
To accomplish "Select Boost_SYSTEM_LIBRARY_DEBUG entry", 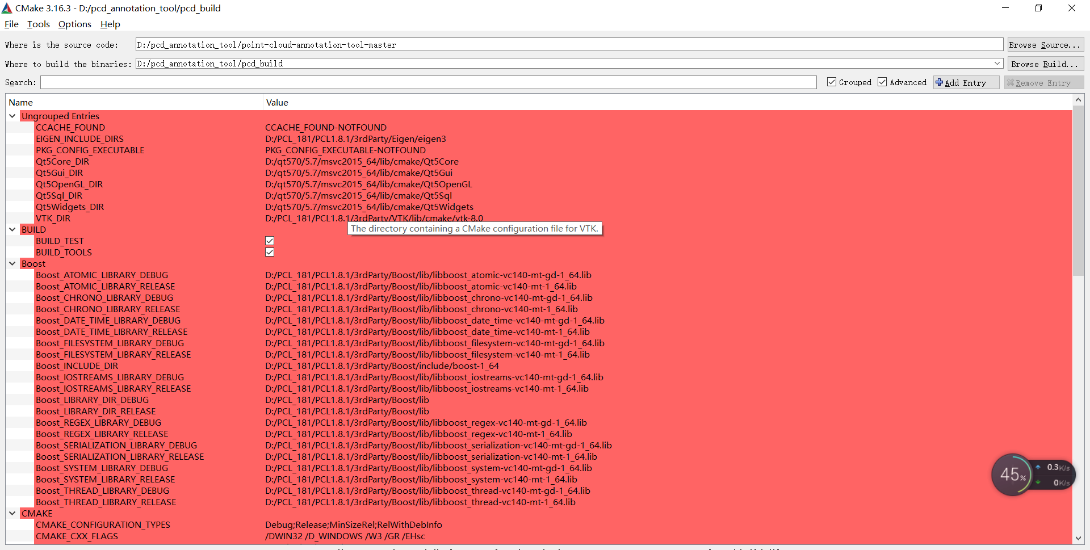I will tap(102, 468).
